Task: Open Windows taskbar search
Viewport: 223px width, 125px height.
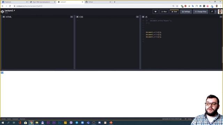Action: tap(8, 123)
